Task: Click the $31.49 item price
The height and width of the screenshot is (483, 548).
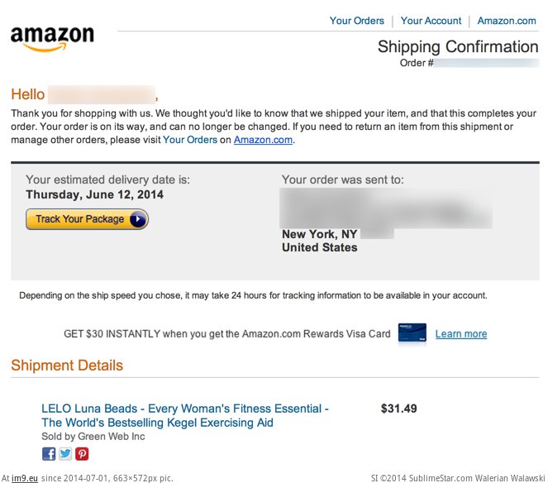Action: [x=398, y=409]
